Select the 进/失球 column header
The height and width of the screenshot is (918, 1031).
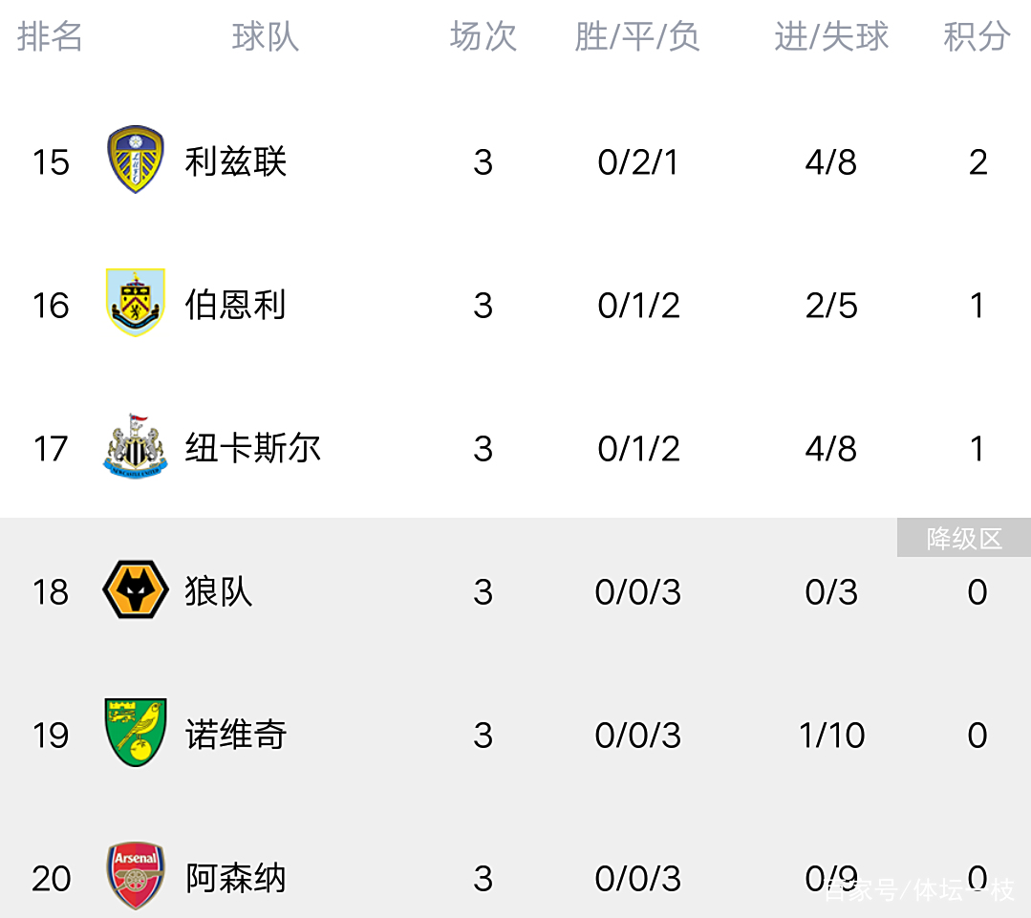831,37
